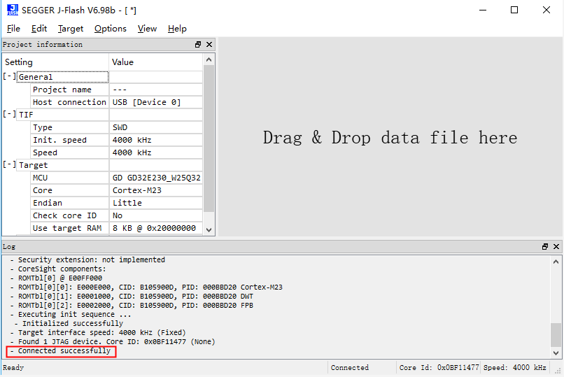Screen dimensions: 564x377
Task: Select the MCU setting row
Action: tap(69, 178)
